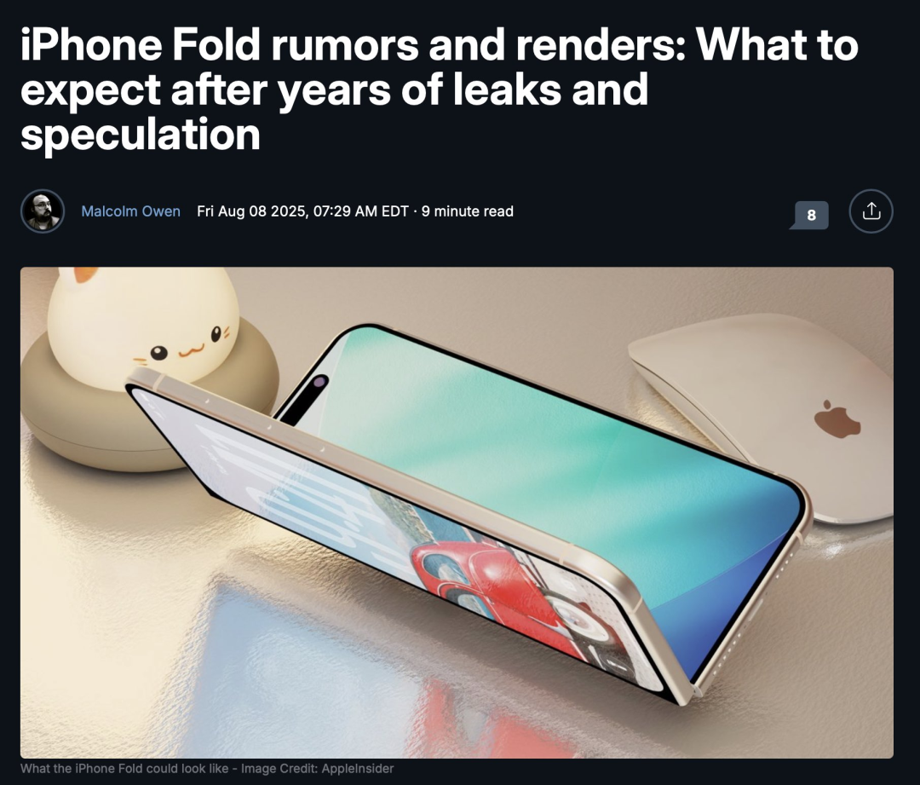Click the white Magic Mouse body
The width and height of the screenshot is (920, 785).
pyautogui.click(x=762, y=411)
